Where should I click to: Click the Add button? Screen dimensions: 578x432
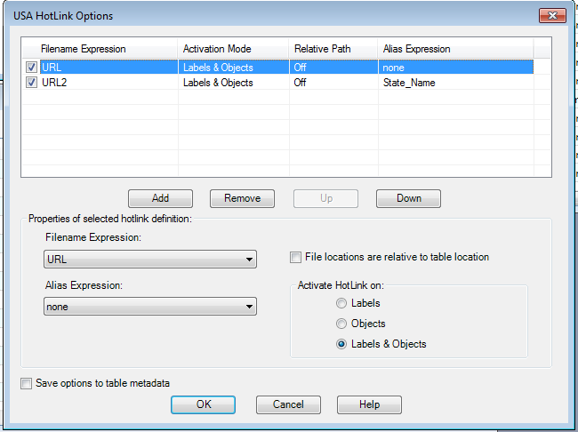point(160,199)
